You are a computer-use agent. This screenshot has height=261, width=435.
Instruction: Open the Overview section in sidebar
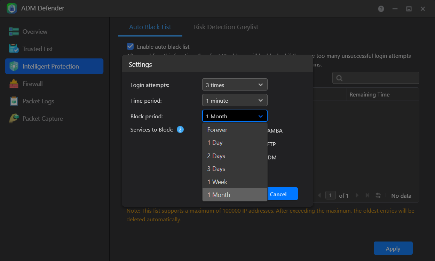tap(54, 32)
